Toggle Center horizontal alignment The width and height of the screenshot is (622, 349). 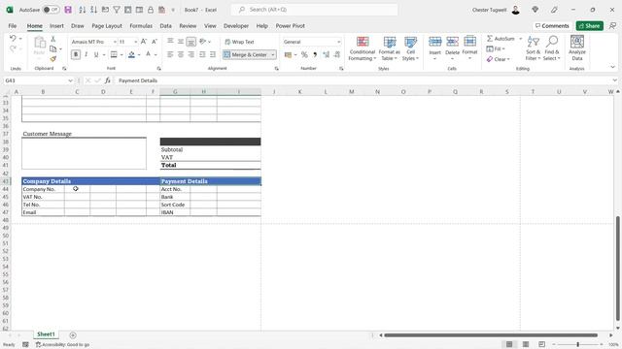181,54
